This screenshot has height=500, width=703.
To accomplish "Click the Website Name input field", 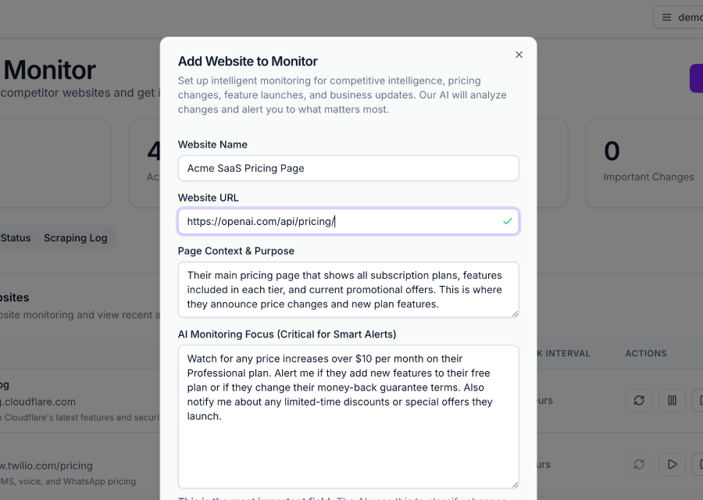I will point(348,168).
